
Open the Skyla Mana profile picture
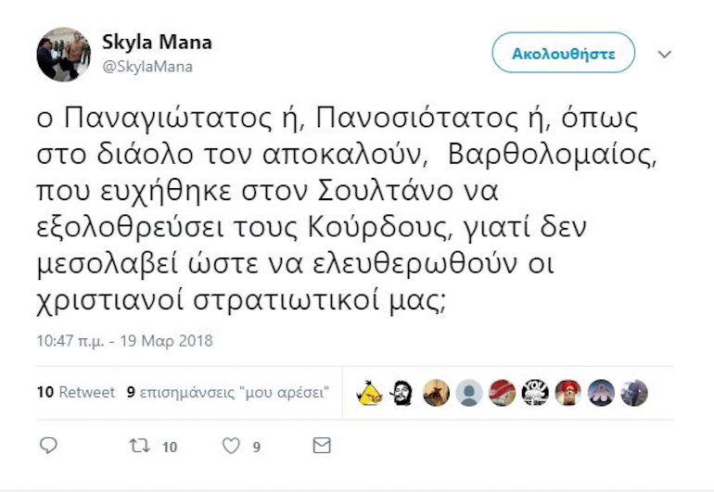(x=64, y=54)
